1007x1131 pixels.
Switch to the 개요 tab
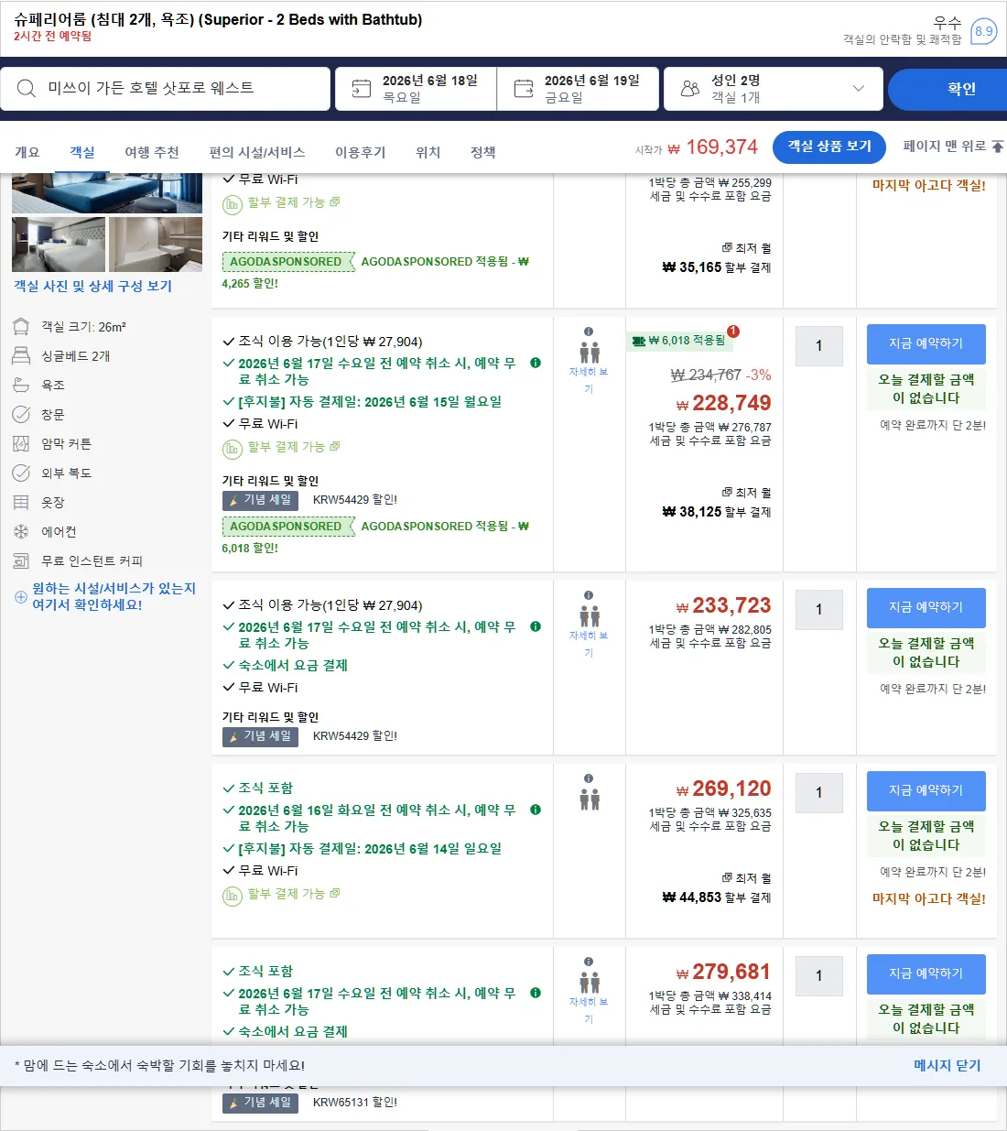pyautogui.click(x=27, y=152)
